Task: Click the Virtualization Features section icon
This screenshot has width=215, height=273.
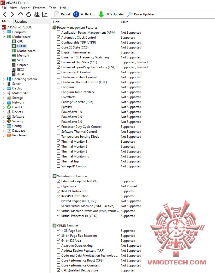Action: [x=55, y=176]
